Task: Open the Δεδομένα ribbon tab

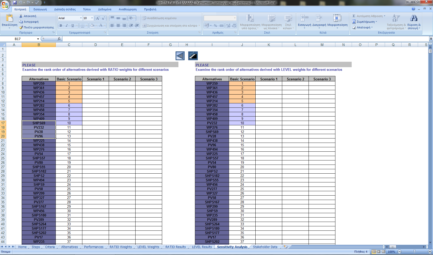Action: [x=105, y=9]
